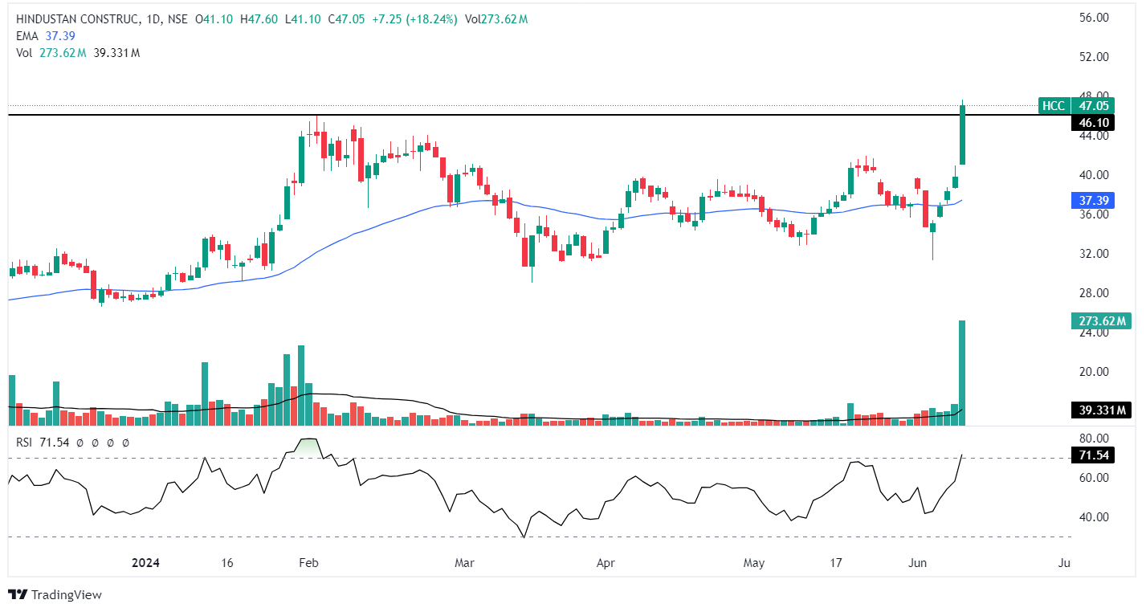Click the TradingView logo

click(x=55, y=594)
